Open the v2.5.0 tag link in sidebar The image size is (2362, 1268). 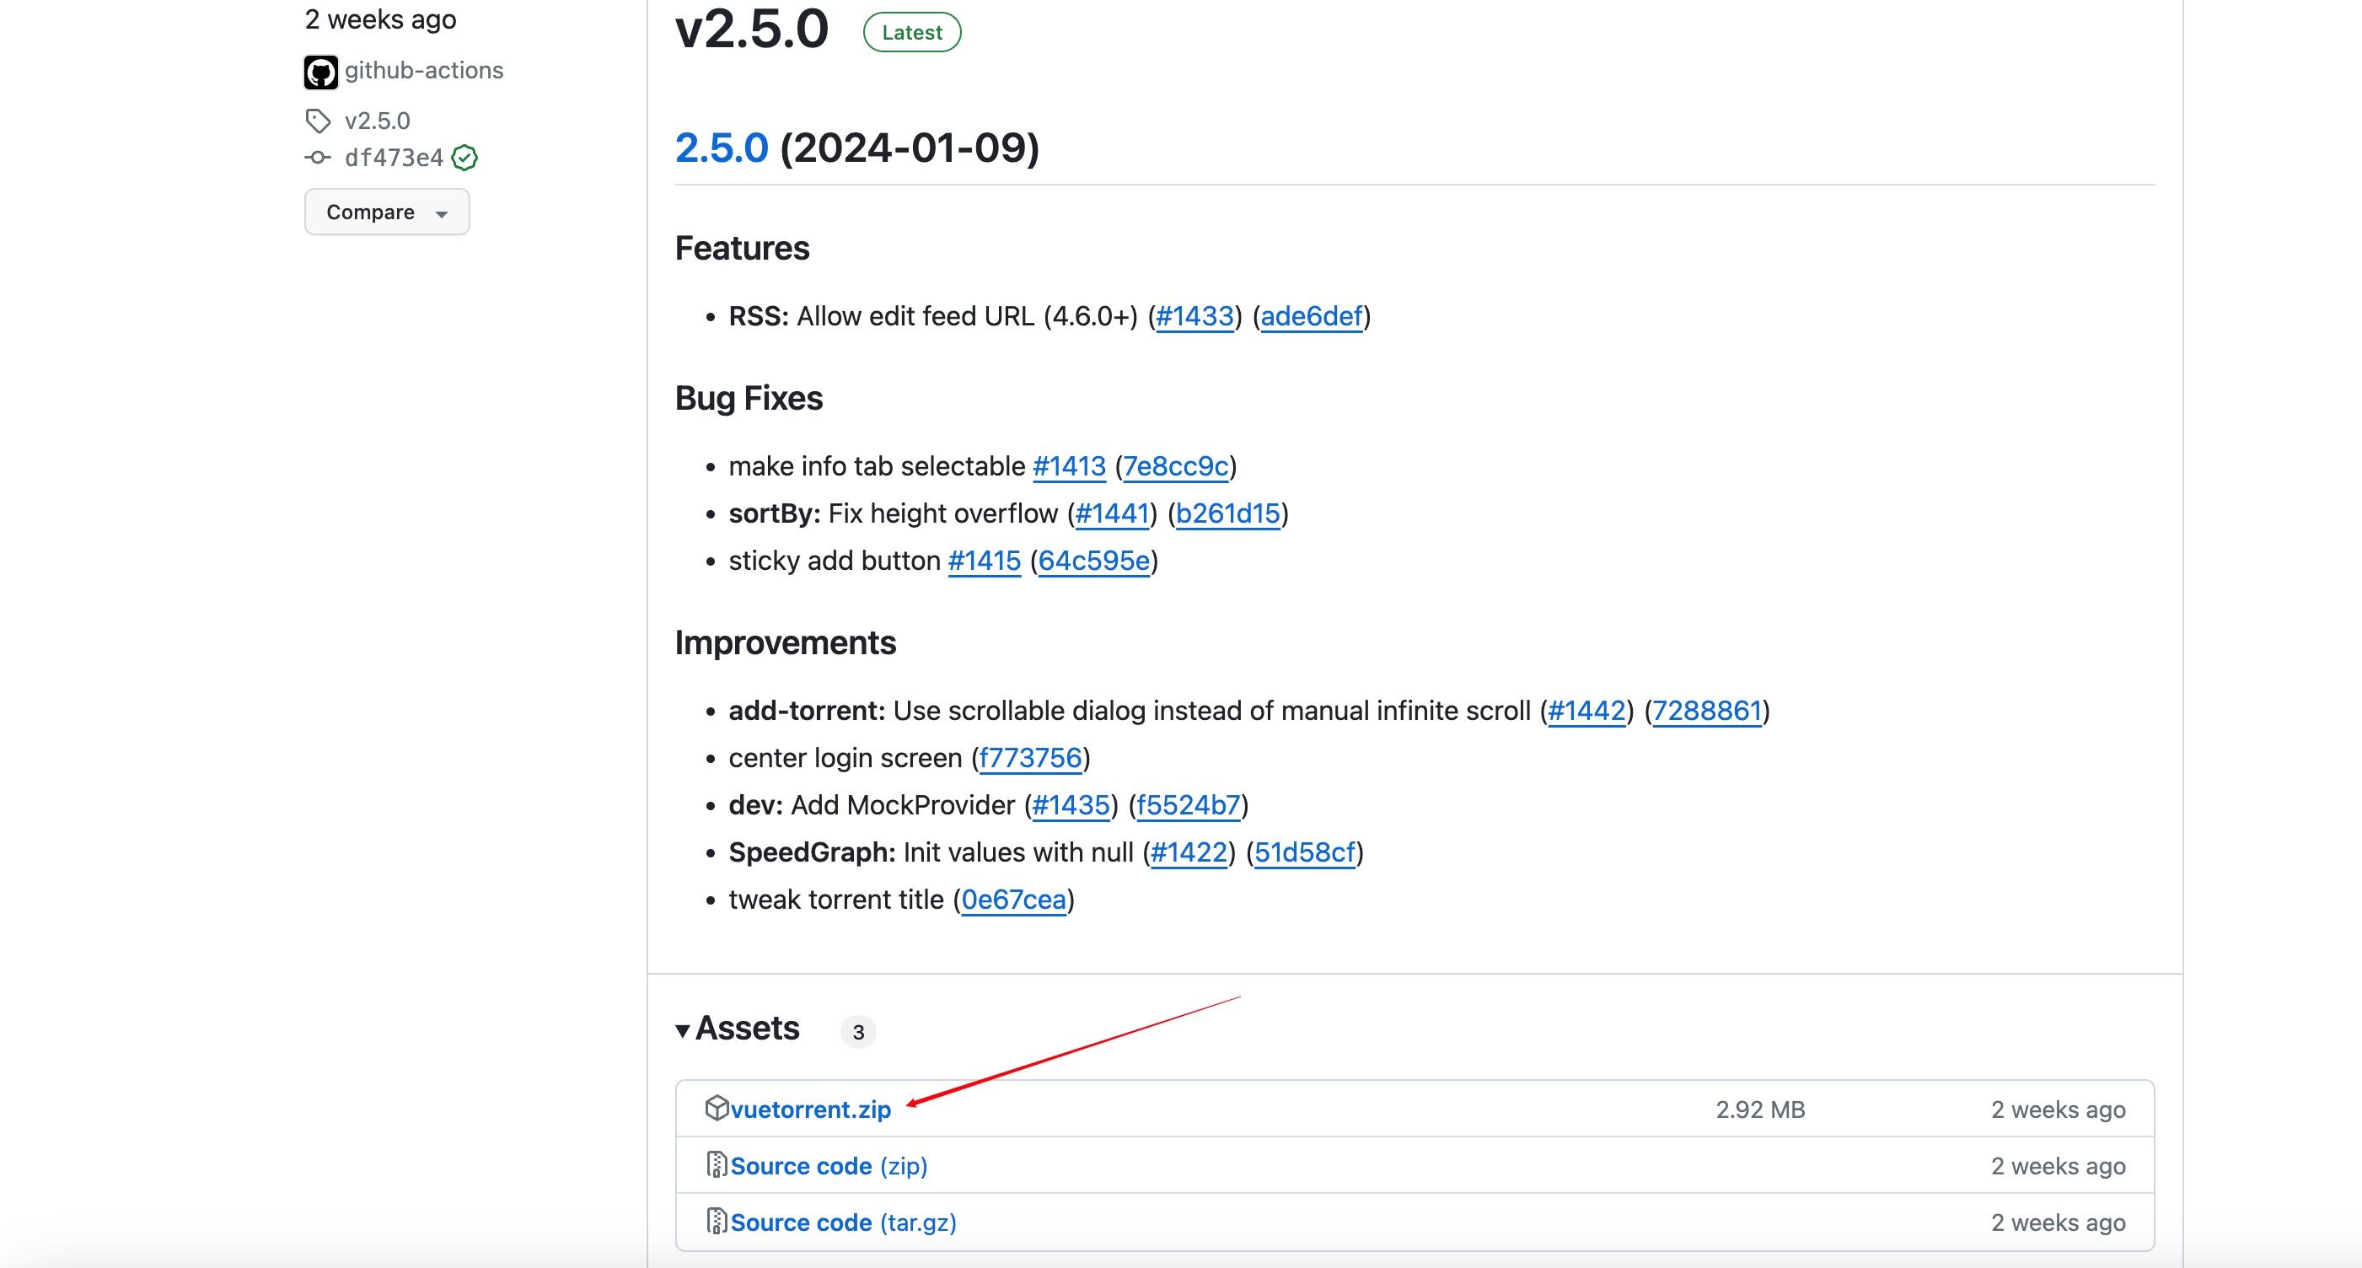click(377, 121)
